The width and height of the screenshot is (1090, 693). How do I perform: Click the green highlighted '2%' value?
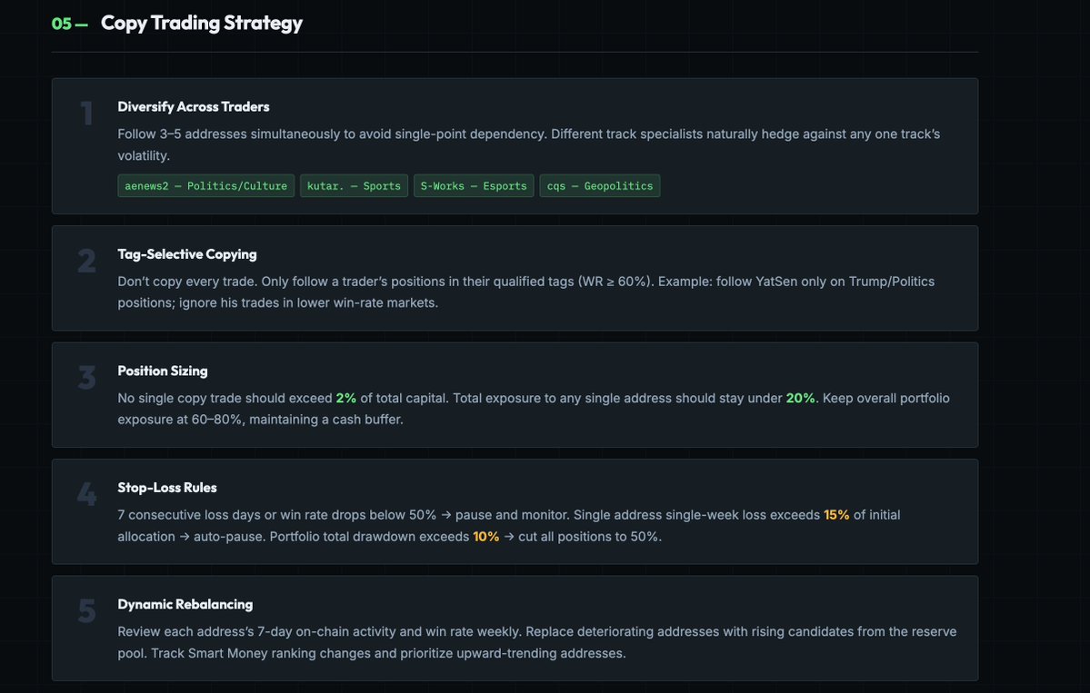pos(346,398)
